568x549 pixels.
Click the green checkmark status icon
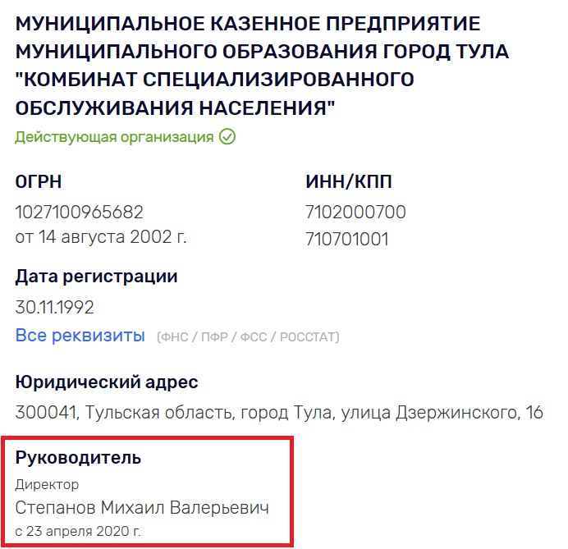(227, 137)
